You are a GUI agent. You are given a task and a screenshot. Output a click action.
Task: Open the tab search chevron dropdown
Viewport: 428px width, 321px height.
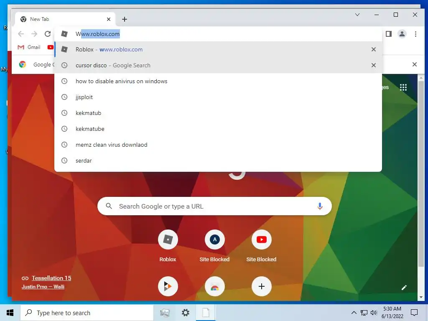tap(357, 15)
